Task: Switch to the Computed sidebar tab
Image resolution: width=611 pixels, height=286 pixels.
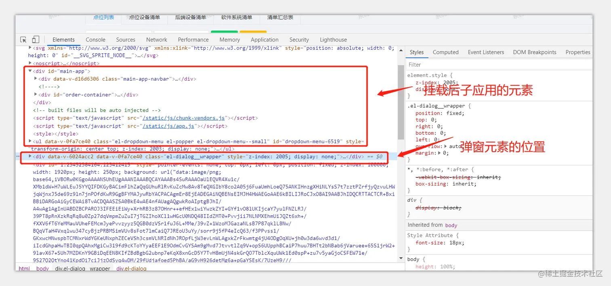Action: pyautogui.click(x=446, y=52)
